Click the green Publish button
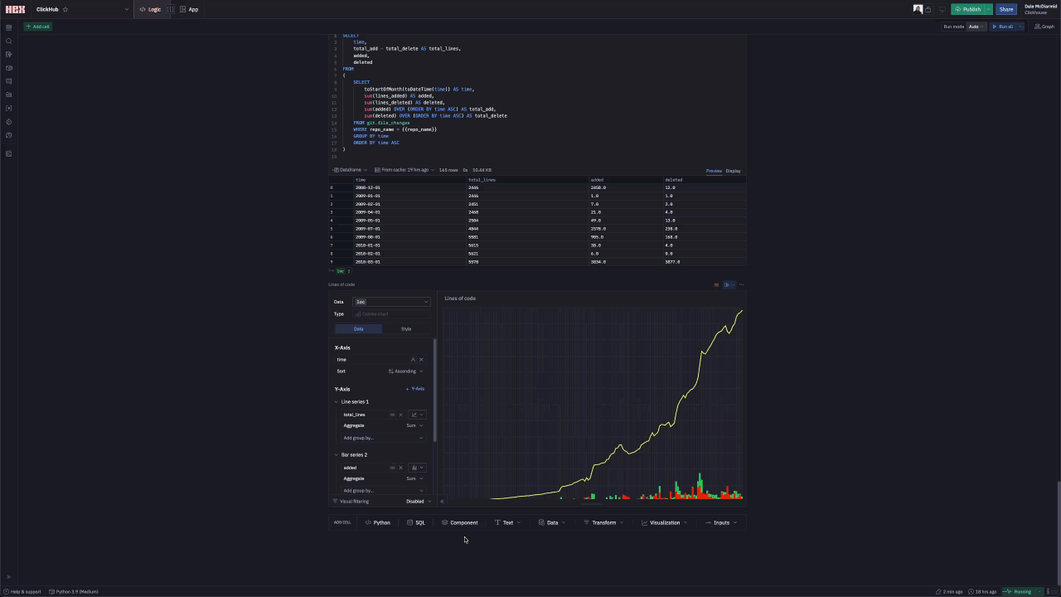The width and height of the screenshot is (1061, 597). 967,10
